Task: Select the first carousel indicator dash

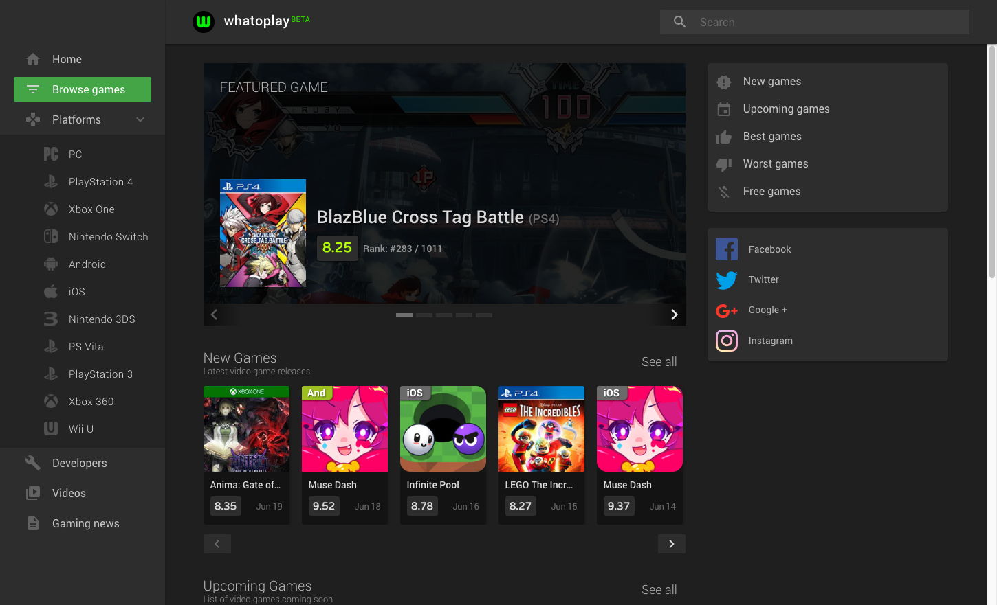Action: [x=404, y=315]
